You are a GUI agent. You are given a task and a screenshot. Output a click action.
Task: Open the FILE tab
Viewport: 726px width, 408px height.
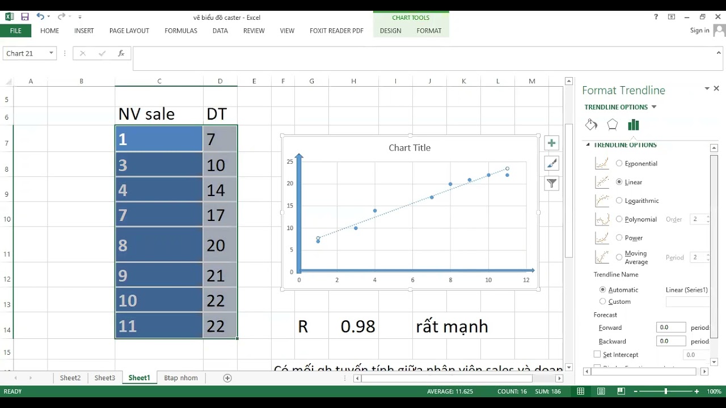pos(16,31)
